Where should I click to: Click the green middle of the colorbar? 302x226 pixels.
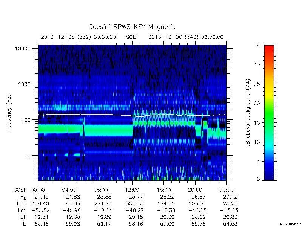[269, 113]
